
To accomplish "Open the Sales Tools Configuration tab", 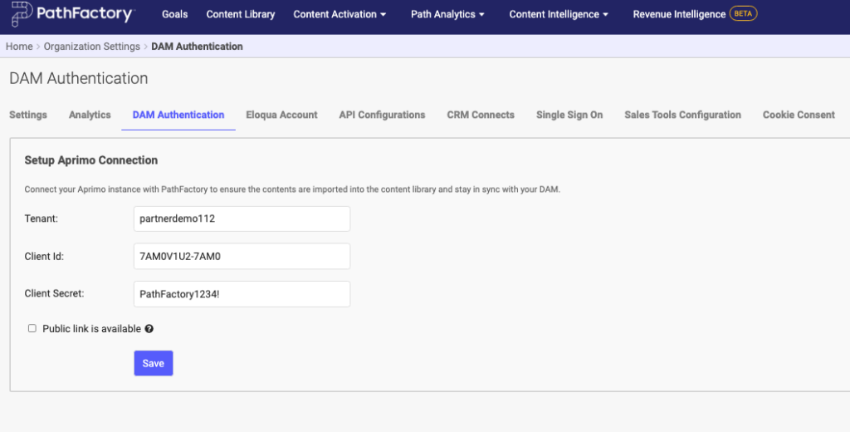I will 682,115.
